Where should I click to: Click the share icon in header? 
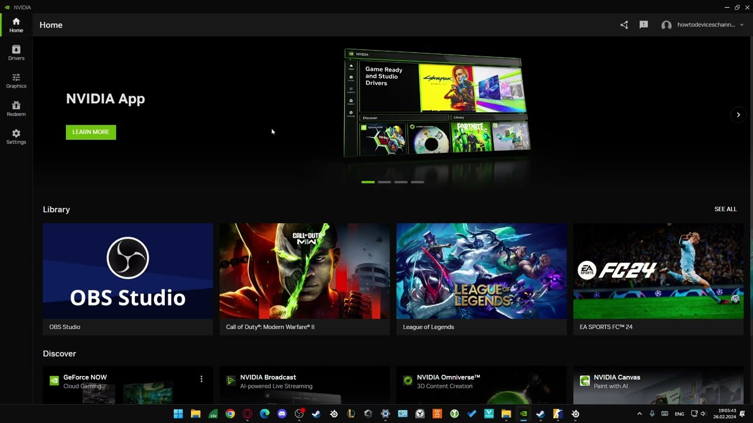tap(624, 25)
